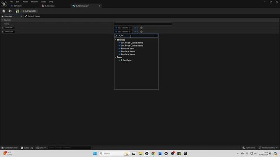Clear the type search box with the X

click(x=116, y=36)
